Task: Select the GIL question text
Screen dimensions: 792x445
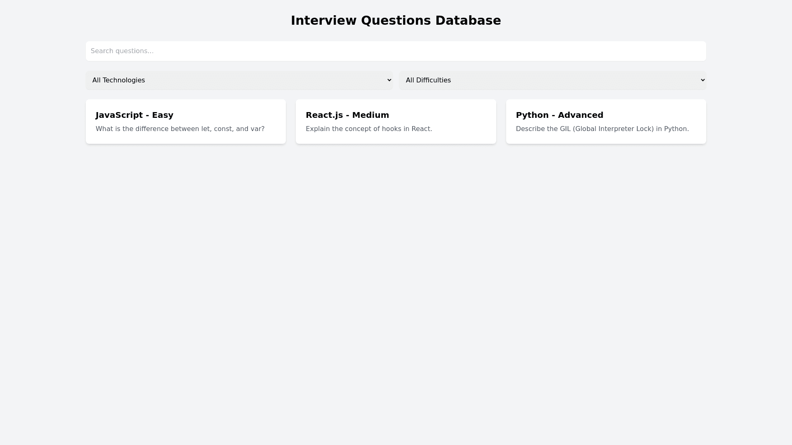Action: click(x=602, y=129)
